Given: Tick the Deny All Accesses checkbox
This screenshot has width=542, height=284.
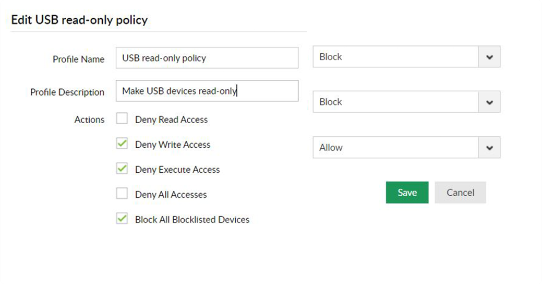Looking at the screenshot, I should pyautogui.click(x=122, y=194).
